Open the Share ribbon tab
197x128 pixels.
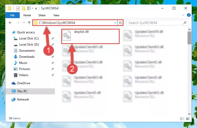42,15
